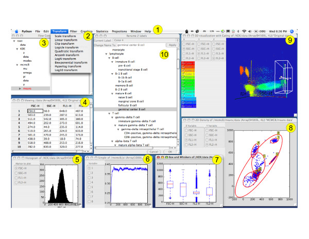Choose Clip transform menu entry
This screenshot has height=239, width=309.
coord(64,44)
